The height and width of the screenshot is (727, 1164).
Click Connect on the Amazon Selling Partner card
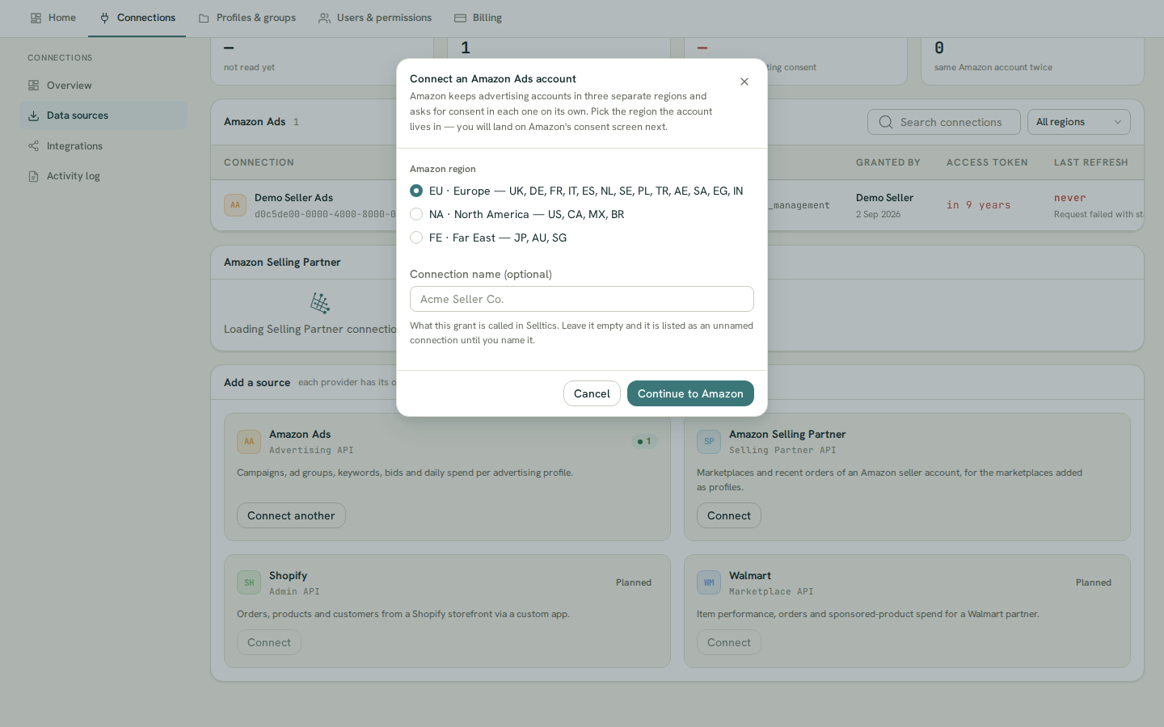pyautogui.click(x=729, y=515)
